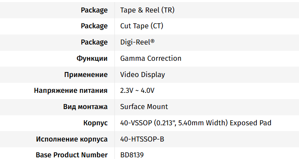Click the Применение row label
Image resolution: width=299 pixels, height=159 pixels.
[86, 75]
